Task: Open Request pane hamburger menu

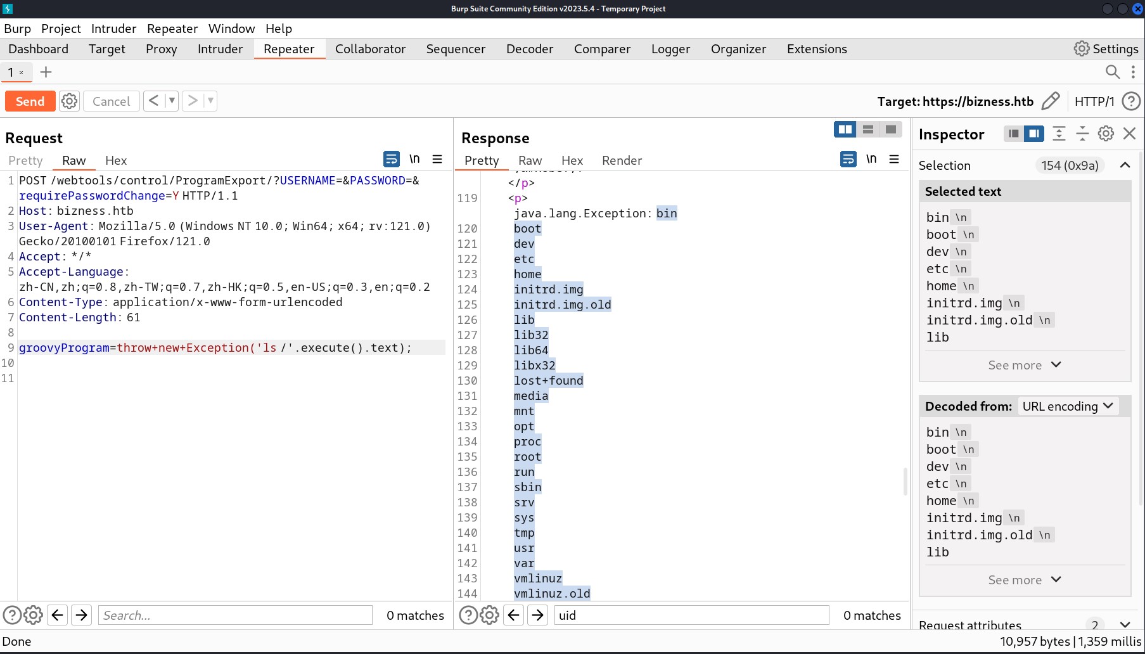Action: click(x=437, y=159)
